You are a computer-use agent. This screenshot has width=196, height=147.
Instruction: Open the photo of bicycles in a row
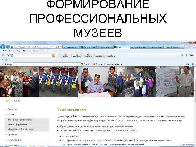[x=58, y=82]
